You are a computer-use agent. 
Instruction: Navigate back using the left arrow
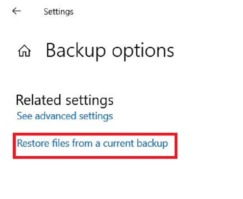(x=16, y=11)
